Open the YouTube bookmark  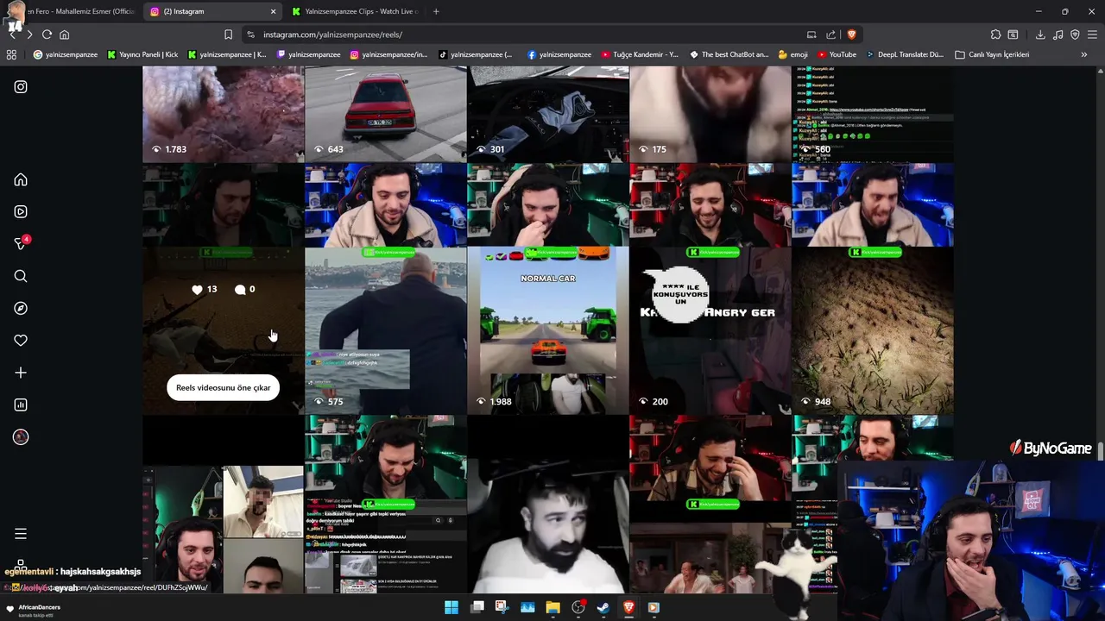pos(837,54)
